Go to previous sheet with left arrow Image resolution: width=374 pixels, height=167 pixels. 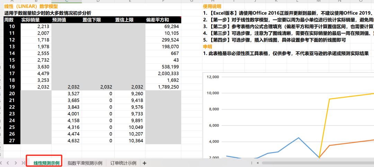pyautogui.click(x=8, y=163)
